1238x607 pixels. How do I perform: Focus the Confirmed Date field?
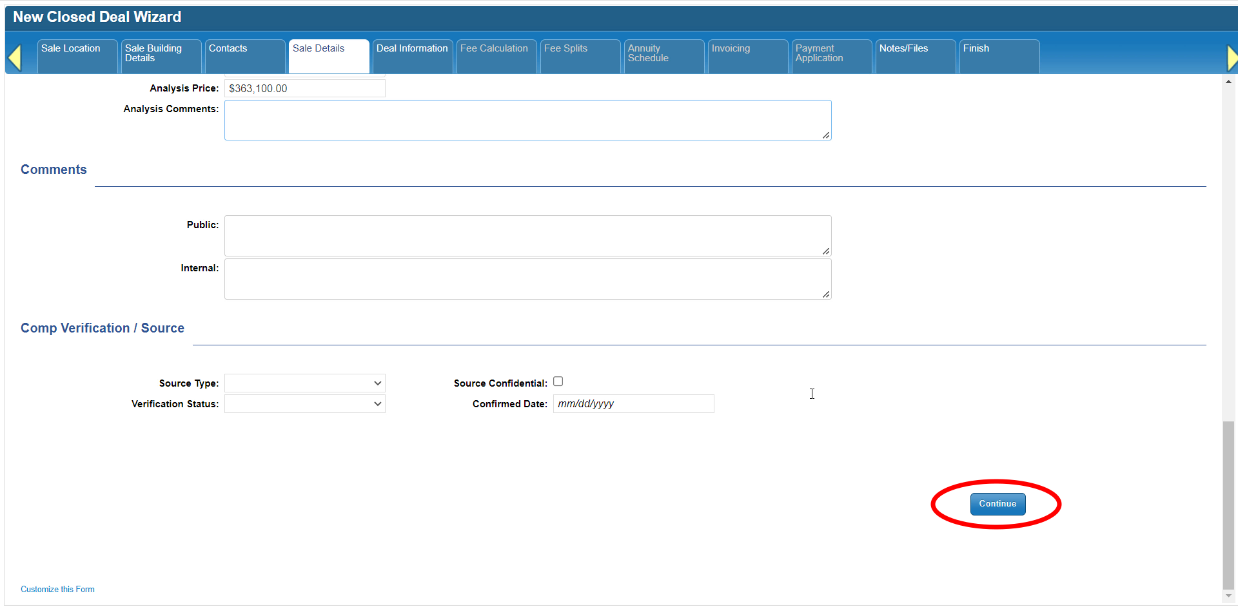633,404
